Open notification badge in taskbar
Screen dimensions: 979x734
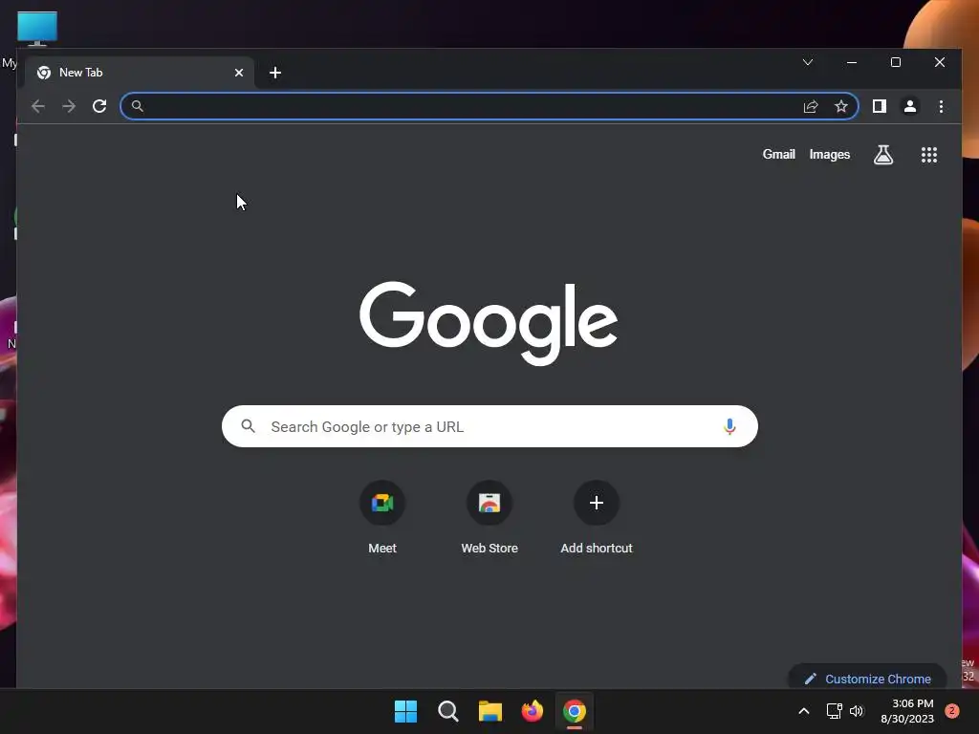952,711
